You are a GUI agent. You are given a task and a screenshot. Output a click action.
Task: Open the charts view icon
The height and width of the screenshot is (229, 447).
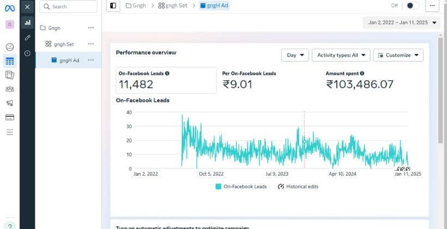[x=27, y=22]
